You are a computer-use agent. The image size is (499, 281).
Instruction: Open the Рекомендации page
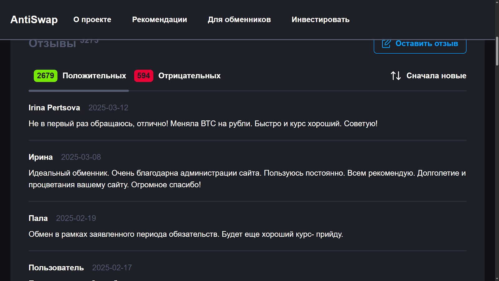coord(159,20)
